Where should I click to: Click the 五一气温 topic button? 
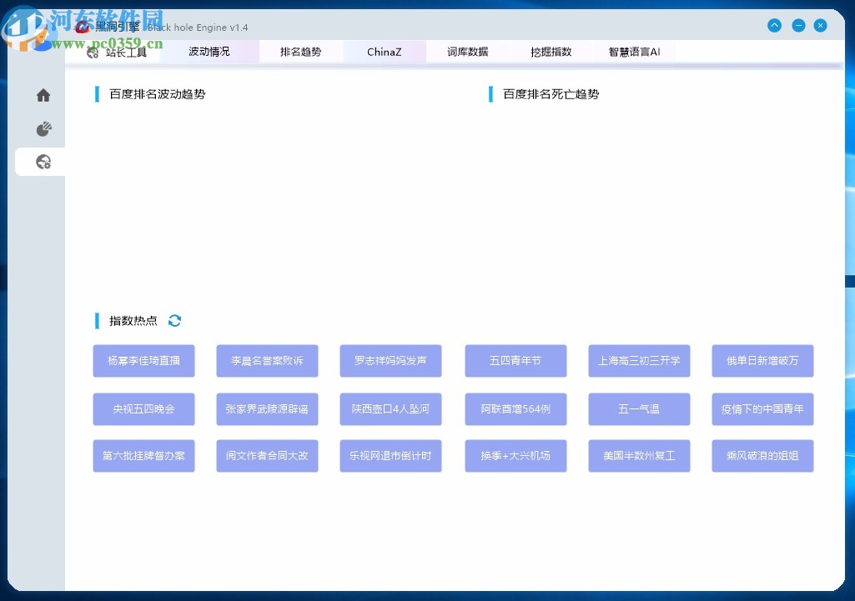coord(639,409)
